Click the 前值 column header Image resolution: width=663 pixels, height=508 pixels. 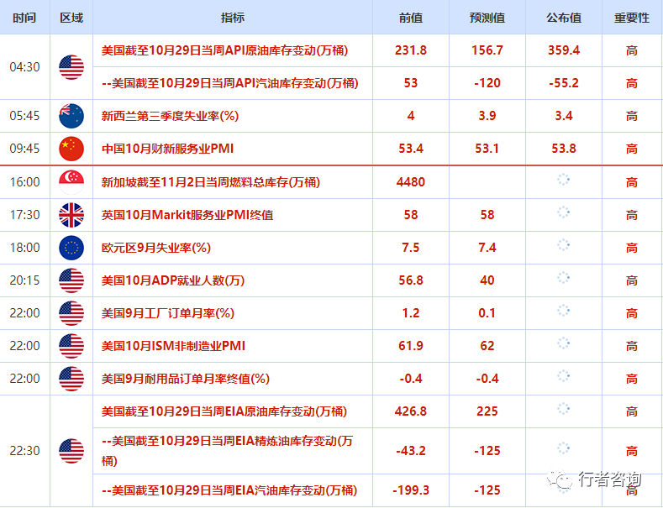[411, 18]
